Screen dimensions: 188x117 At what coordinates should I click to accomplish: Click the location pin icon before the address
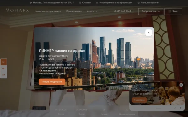[31, 2]
